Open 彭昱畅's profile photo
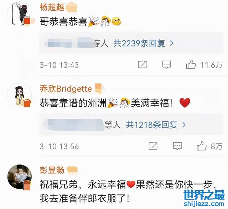This screenshot has width=228, height=209. pyautogui.click(x=20, y=177)
